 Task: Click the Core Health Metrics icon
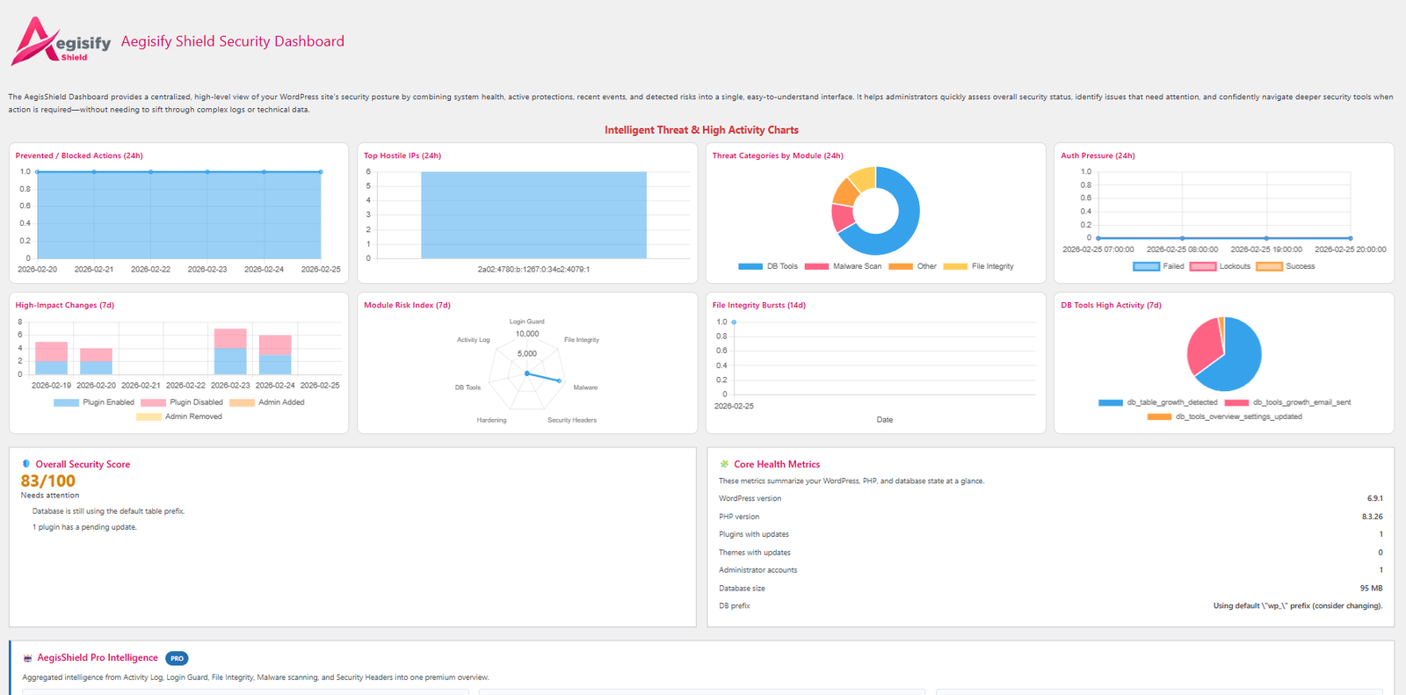[724, 464]
